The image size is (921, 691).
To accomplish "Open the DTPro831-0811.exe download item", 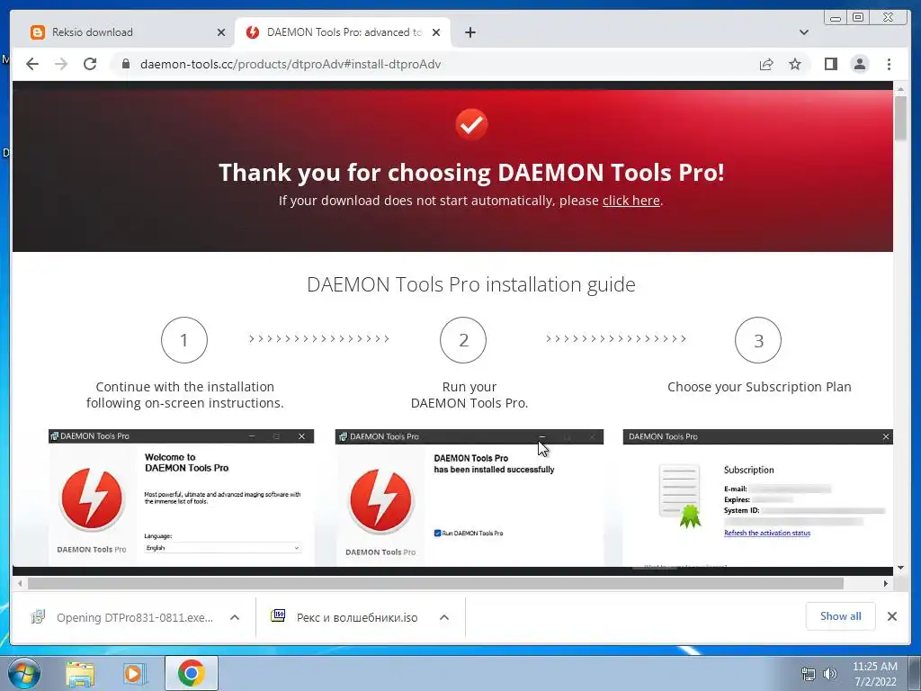I will point(122,617).
